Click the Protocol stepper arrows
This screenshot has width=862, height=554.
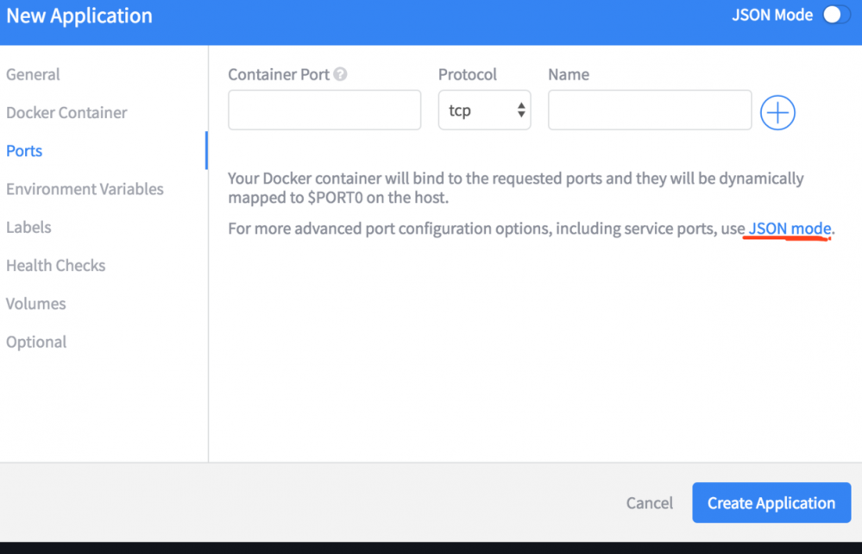[519, 110]
